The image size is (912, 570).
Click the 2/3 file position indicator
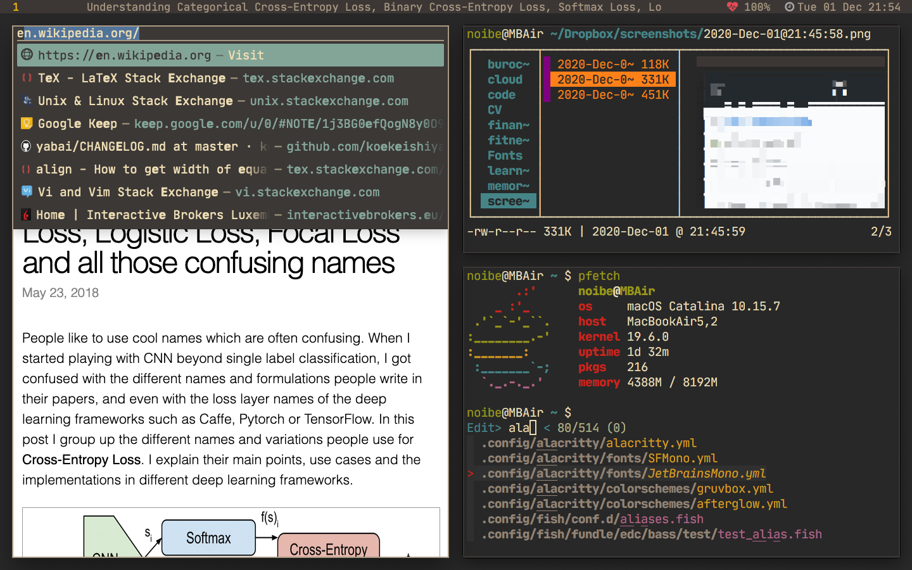[881, 231]
